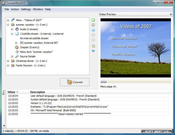This screenshot has height=135, width=175.
Task: Select the 'Audio (1 stream)' row text
Action: pos(29,29)
